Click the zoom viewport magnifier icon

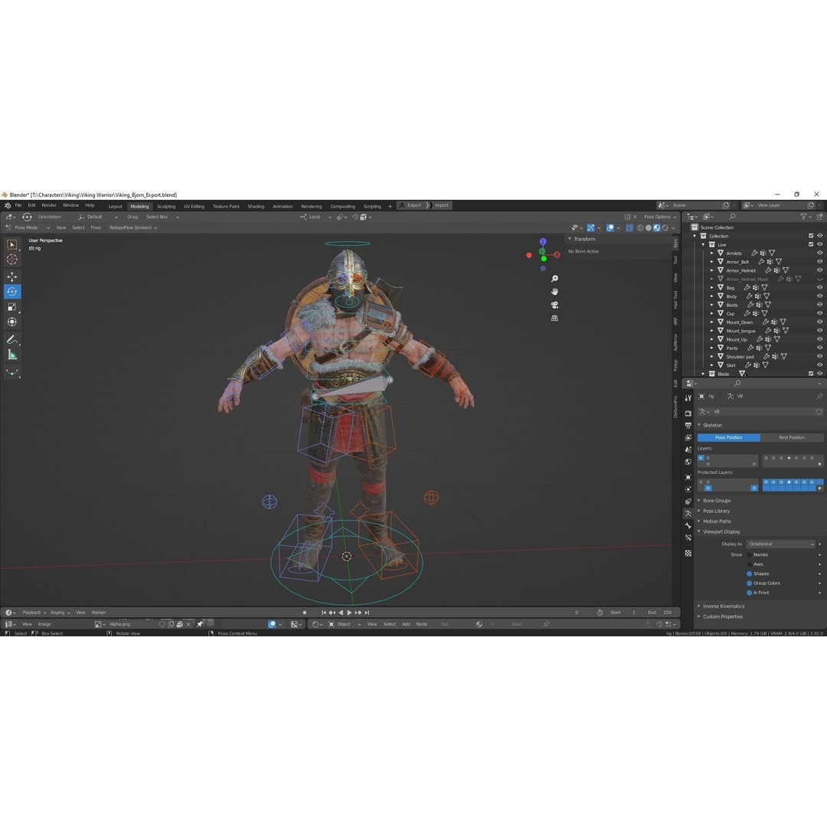coord(554,279)
